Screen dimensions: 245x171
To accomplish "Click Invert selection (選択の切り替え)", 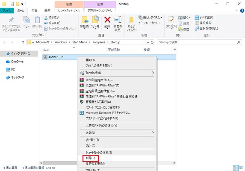I will tap(207, 29).
